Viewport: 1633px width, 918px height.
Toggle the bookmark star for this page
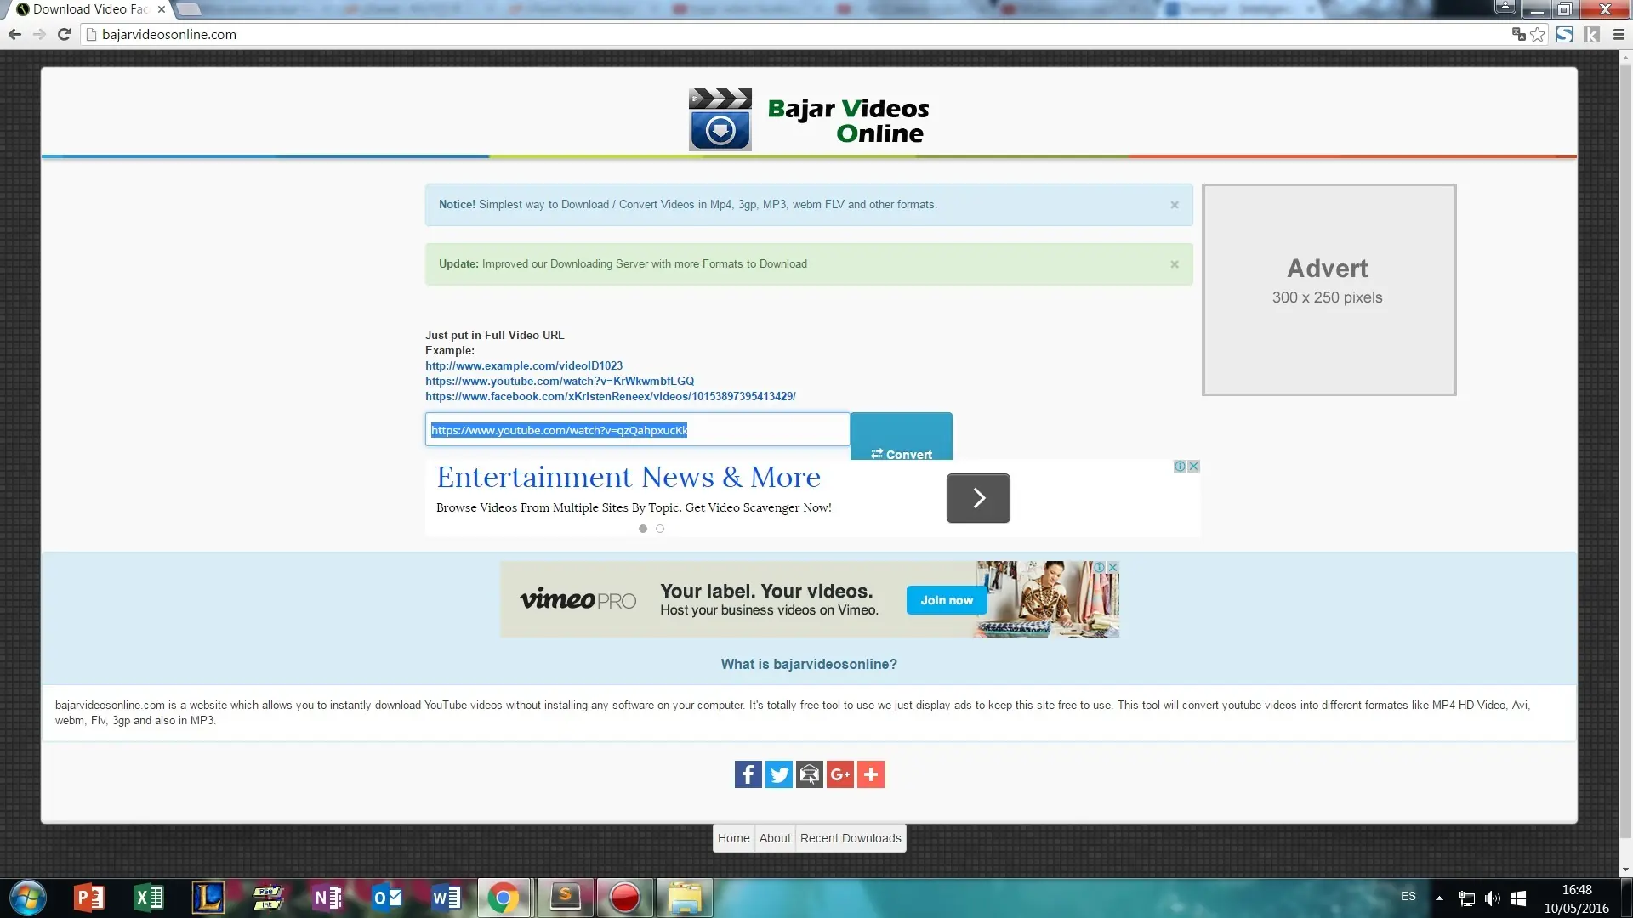coord(1538,35)
